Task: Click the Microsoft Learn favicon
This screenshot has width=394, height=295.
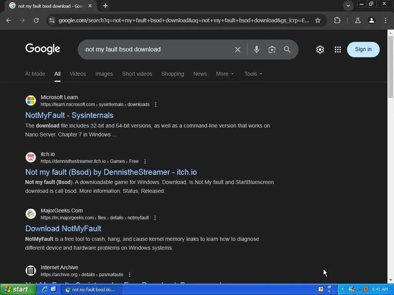Action: (31, 101)
